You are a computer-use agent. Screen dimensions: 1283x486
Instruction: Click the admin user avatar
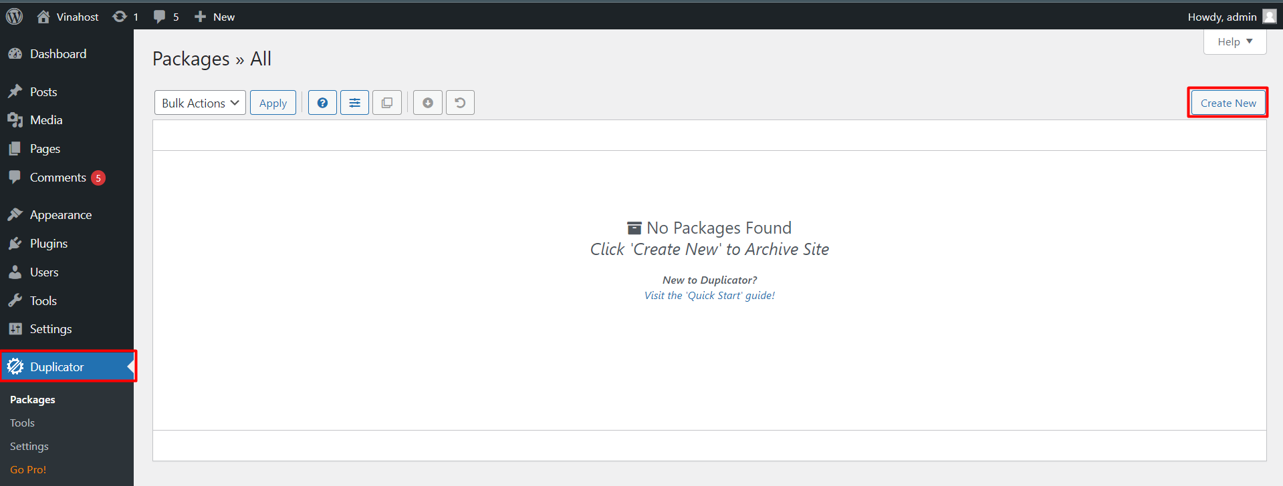click(x=1269, y=17)
